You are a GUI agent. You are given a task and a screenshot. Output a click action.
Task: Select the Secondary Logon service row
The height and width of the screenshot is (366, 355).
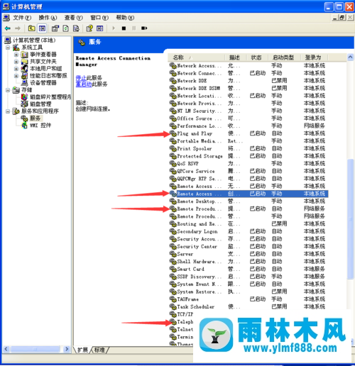coord(248,231)
